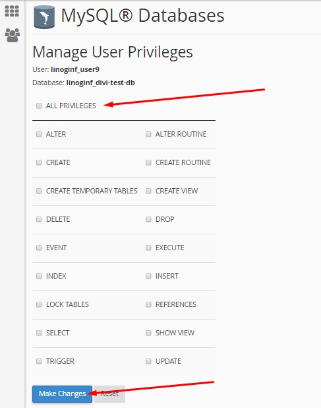321x408 pixels.
Task: Enable the CREATE VIEW privilege
Action: [x=148, y=191]
